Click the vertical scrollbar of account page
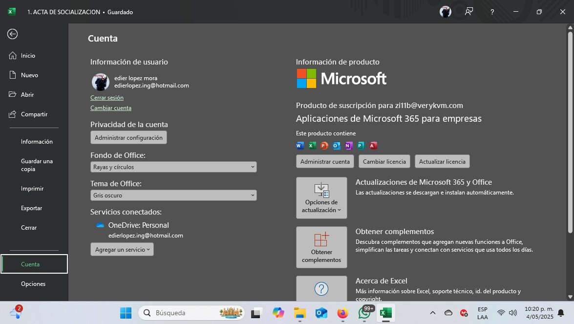The height and width of the screenshot is (324, 574). [570, 132]
